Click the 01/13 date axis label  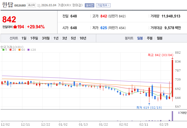click(83, 124)
